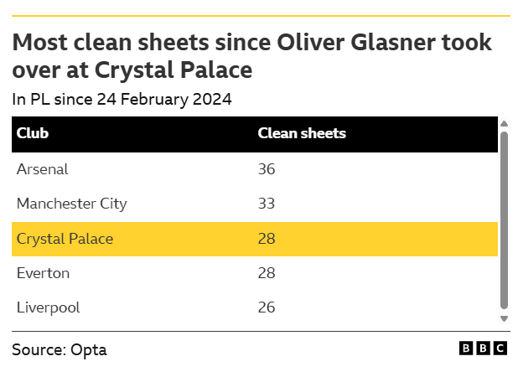Click the Source: Opta text
Viewport: 518px width, 377px height.
60,349
